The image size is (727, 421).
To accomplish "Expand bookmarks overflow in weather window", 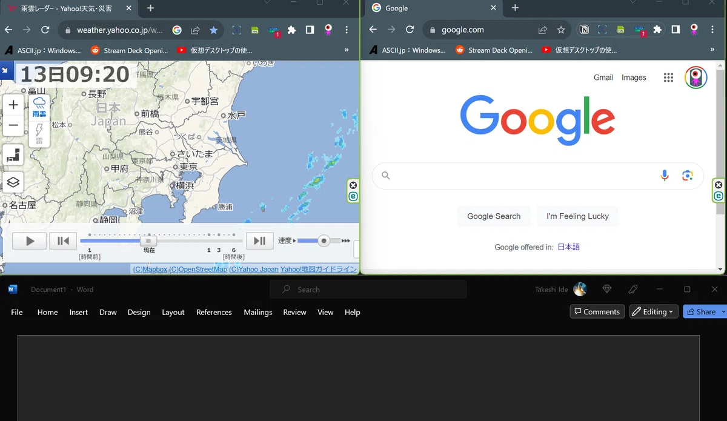I will pyautogui.click(x=347, y=50).
